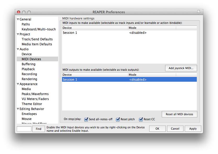Open the Rendering settings page
This screenshot has width=218, height=154.
29,79
